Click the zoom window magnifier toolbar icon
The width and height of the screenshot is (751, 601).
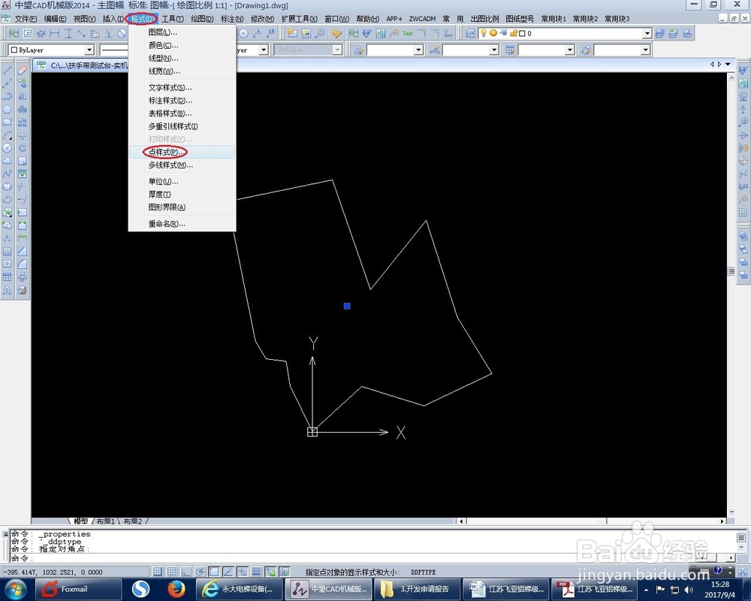[x=319, y=34]
